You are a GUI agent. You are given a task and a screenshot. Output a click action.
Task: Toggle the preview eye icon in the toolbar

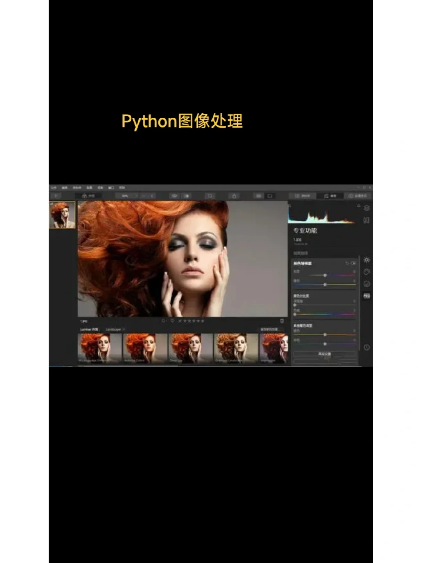pos(174,196)
